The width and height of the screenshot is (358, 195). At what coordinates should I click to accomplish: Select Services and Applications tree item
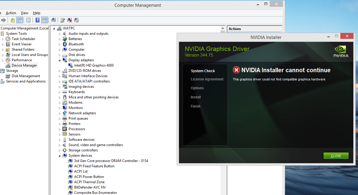click(26, 81)
